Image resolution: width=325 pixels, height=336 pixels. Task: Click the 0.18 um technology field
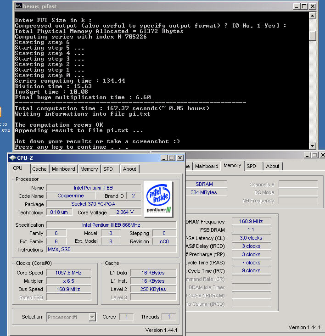click(x=59, y=212)
